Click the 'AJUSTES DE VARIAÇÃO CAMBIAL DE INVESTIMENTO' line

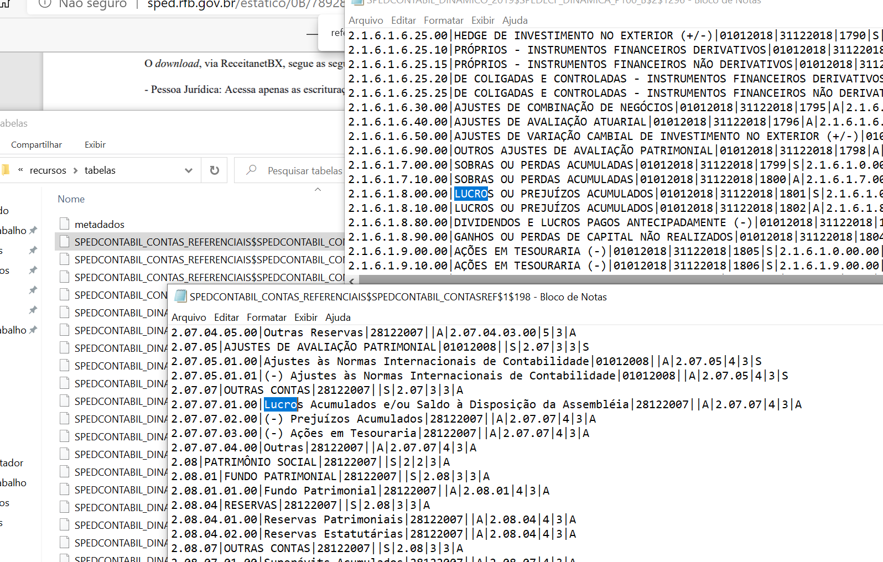[615, 136]
